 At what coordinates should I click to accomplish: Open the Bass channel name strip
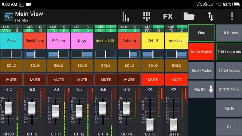[11, 41]
